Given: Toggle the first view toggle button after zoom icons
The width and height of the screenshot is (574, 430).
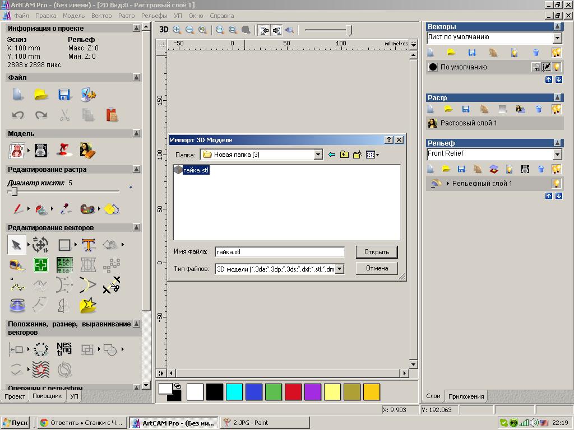Looking at the screenshot, I should pos(265,30).
